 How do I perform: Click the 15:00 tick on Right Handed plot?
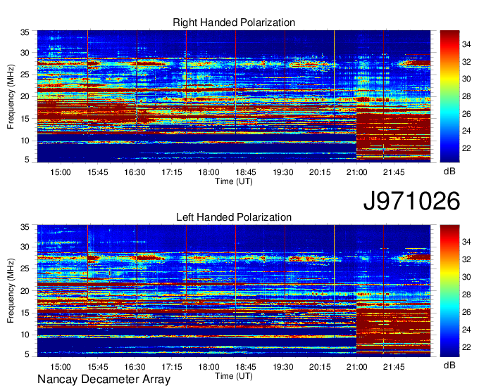point(61,172)
